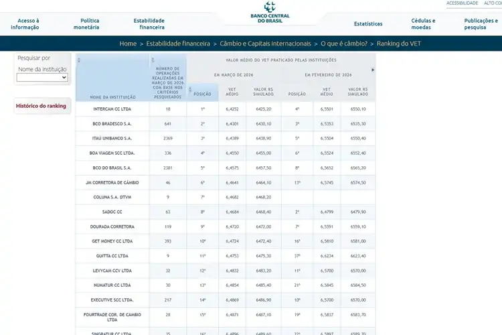Click February value 6559,10 for Dourada Corretora

[358, 226]
